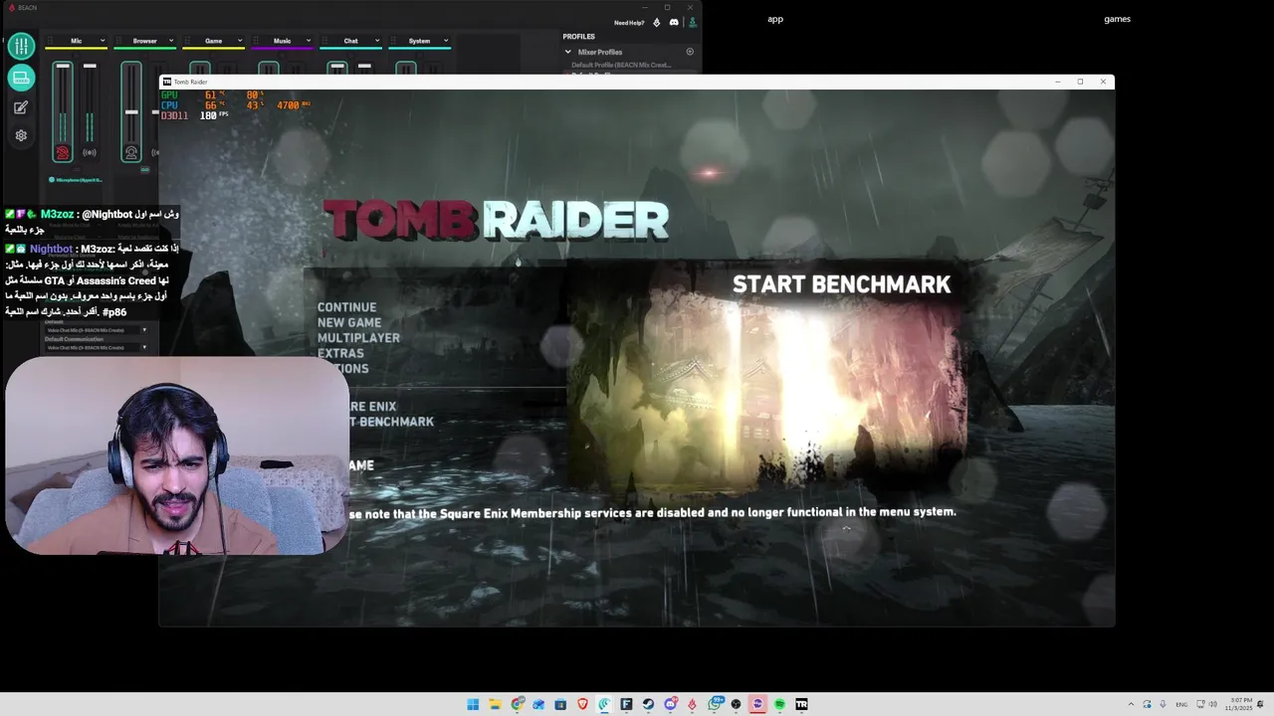Open the Browser channel dropdown
Viewport: 1274px width, 716px height.
(171, 41)
